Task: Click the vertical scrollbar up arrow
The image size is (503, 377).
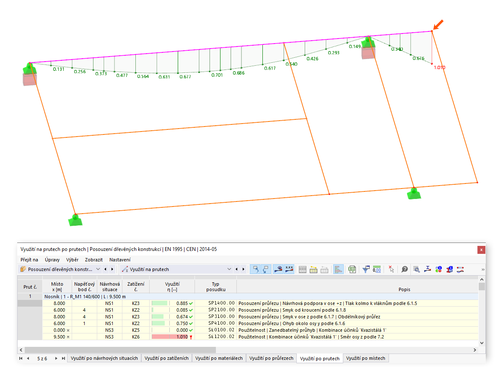Action: coord(482,279)
